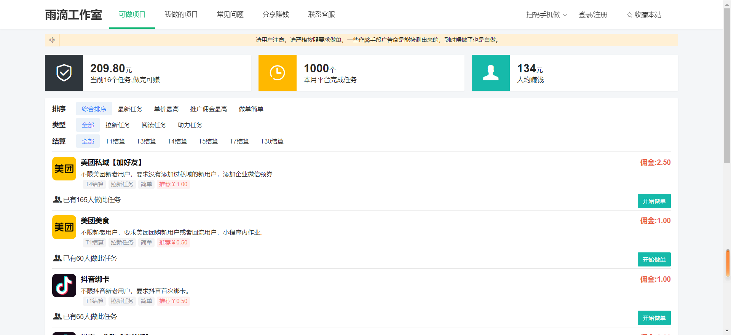
Task: Select 综合排序 sort option
Action: [x=94, y=109]
